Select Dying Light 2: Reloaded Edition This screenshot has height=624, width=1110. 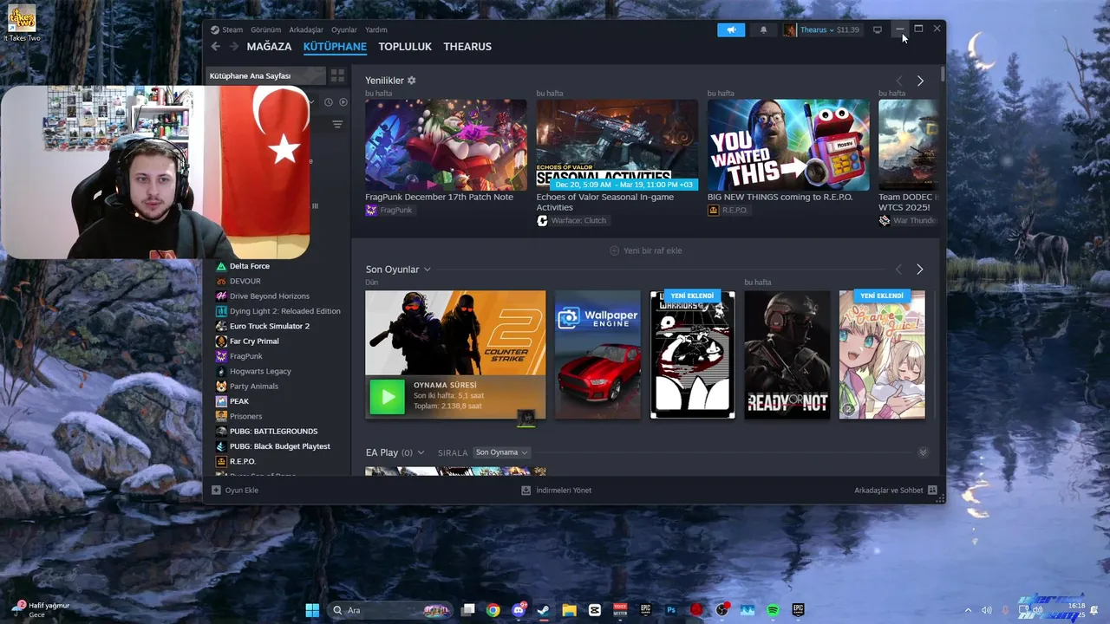point(284,311)
